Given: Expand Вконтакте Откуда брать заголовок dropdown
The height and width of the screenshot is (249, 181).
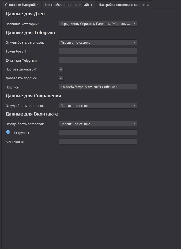Looking at the screenshot, I should pyautogui.click(x=98, y=124).
